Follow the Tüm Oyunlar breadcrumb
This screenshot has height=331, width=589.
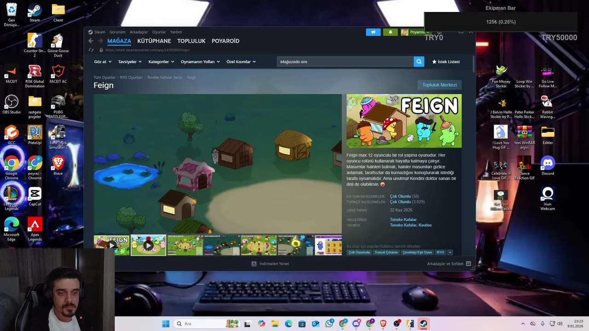104,77
